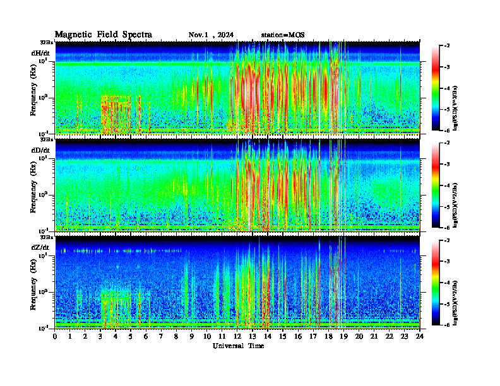Click '-4' on dH/dt color scale
500x386 pixels.
point(447,88)
